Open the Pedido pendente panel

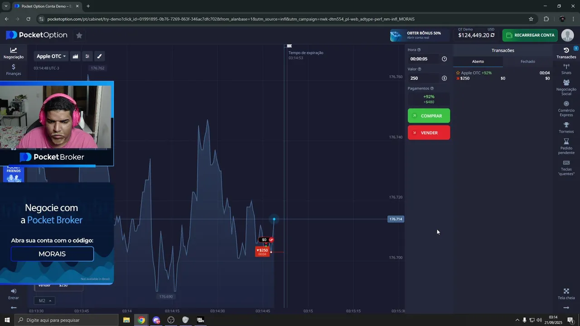[566, 147]
